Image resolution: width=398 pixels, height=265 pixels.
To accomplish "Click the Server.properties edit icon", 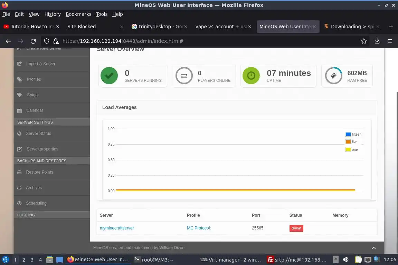I will click(x=20, y=149).
